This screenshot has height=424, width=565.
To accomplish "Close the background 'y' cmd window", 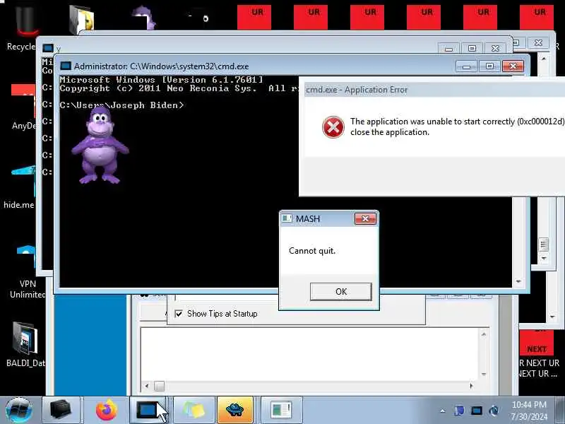I will pyautogui.click(x=495, y=48).
